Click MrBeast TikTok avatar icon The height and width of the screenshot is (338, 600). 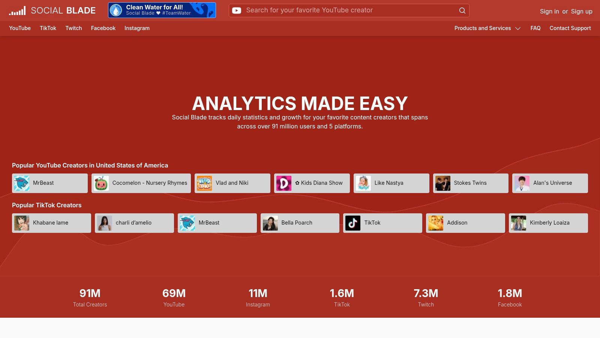pos(187,223)
